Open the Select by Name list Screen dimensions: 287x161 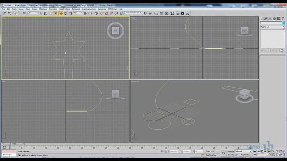(x=46, y=13)
